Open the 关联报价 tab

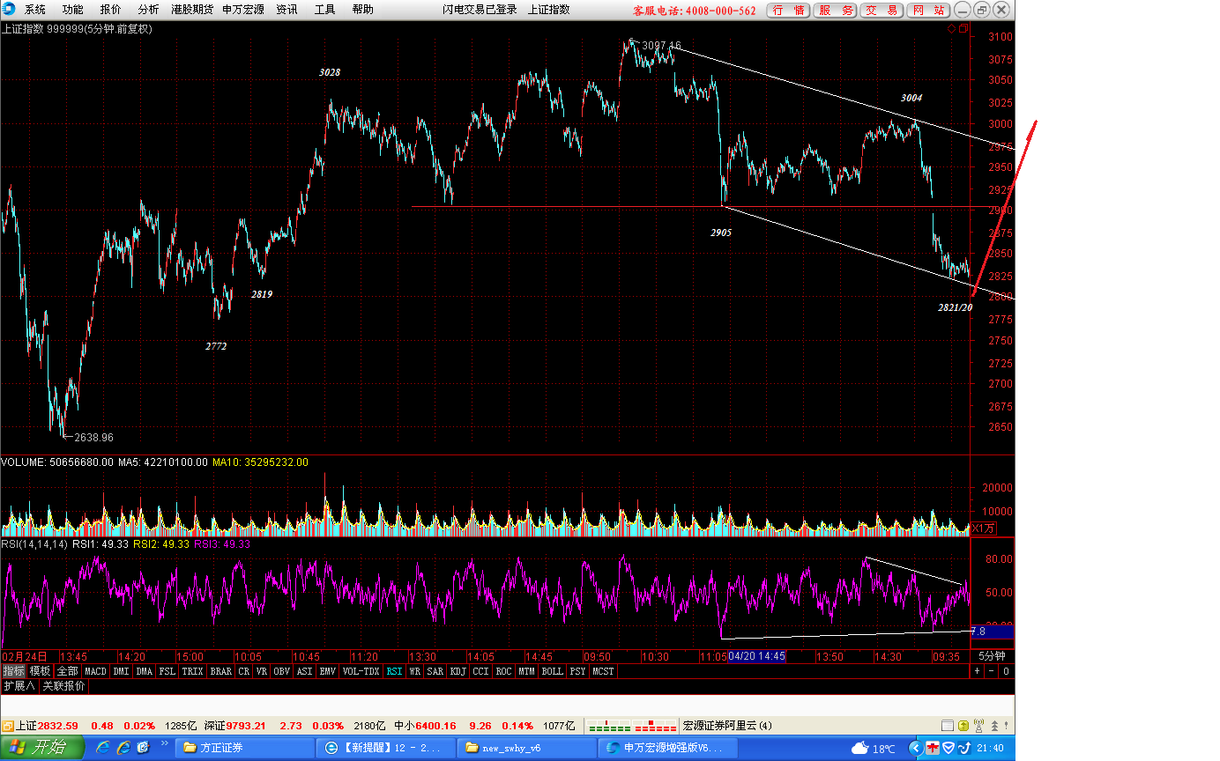click(63, 686)
